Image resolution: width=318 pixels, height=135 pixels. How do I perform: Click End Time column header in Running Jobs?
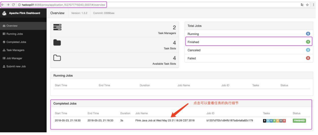[104, 85]
